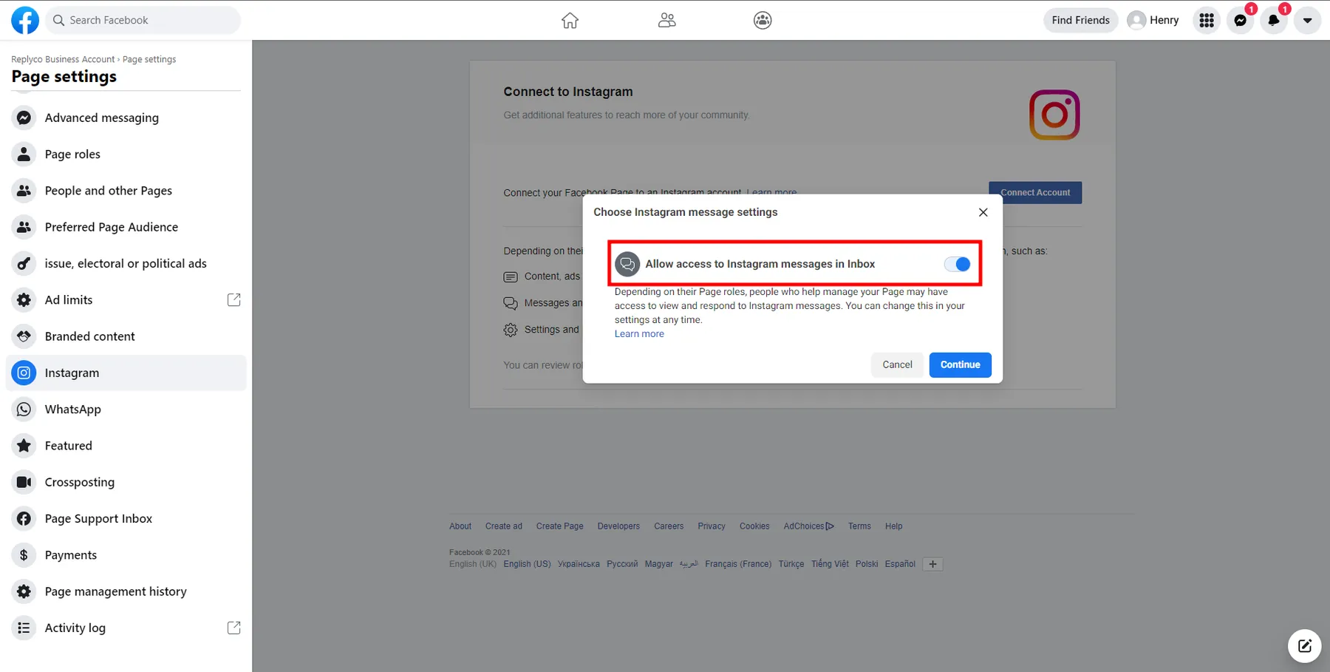Open Preferred Page Audience

click(126, 227)
